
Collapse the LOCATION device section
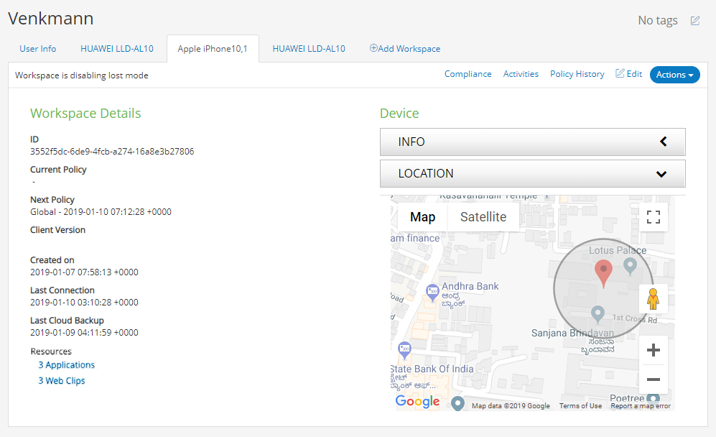[x=532, y=174]
